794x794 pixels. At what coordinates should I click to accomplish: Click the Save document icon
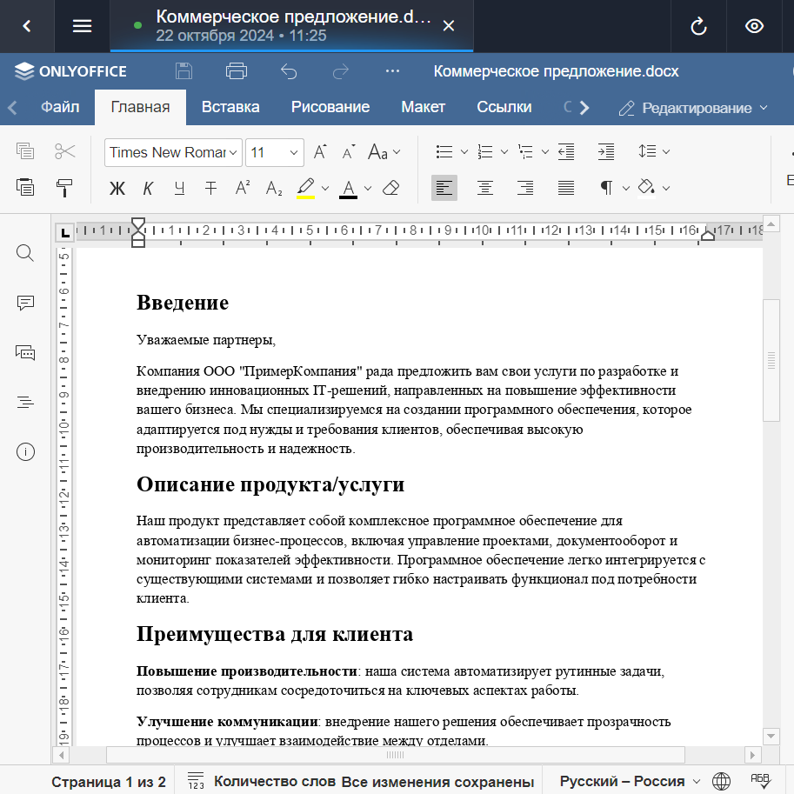(x=183, y=71)
